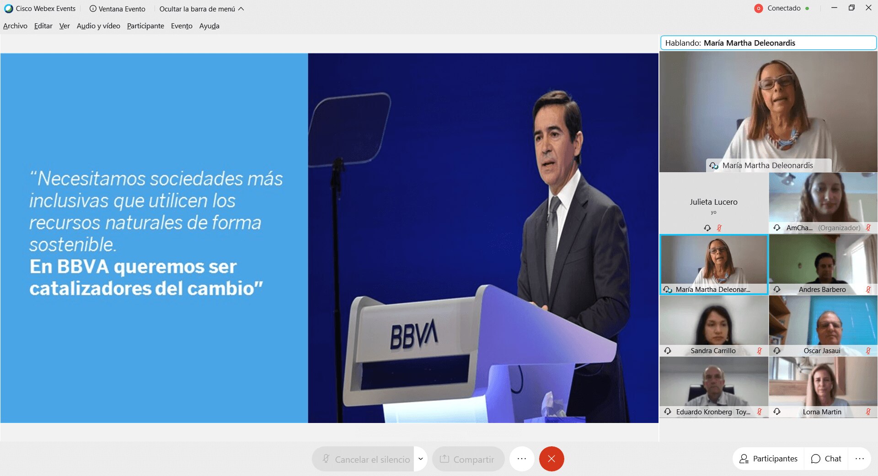The image size is (878, 476).
Task: Expand the audio options arrow beside Cancelar el silencio
Action: (x=421, y=459)
